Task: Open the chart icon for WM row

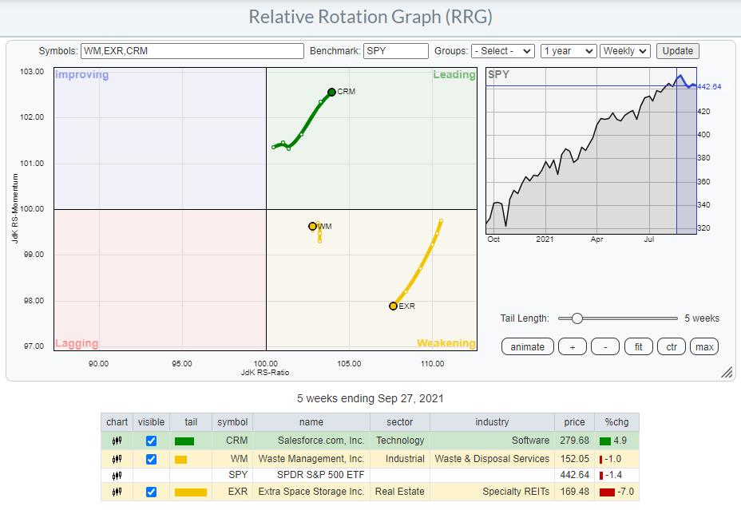Action: (117, 459)
